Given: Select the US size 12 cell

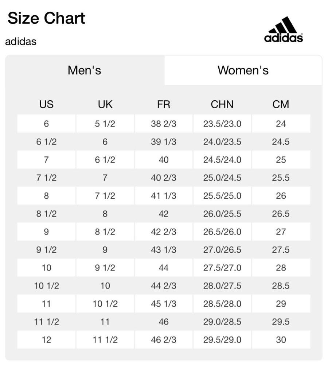Looking at the screenshot, I should (x=46, y=340).
